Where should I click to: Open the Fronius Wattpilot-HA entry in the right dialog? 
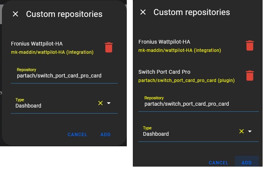pos(164,42)
